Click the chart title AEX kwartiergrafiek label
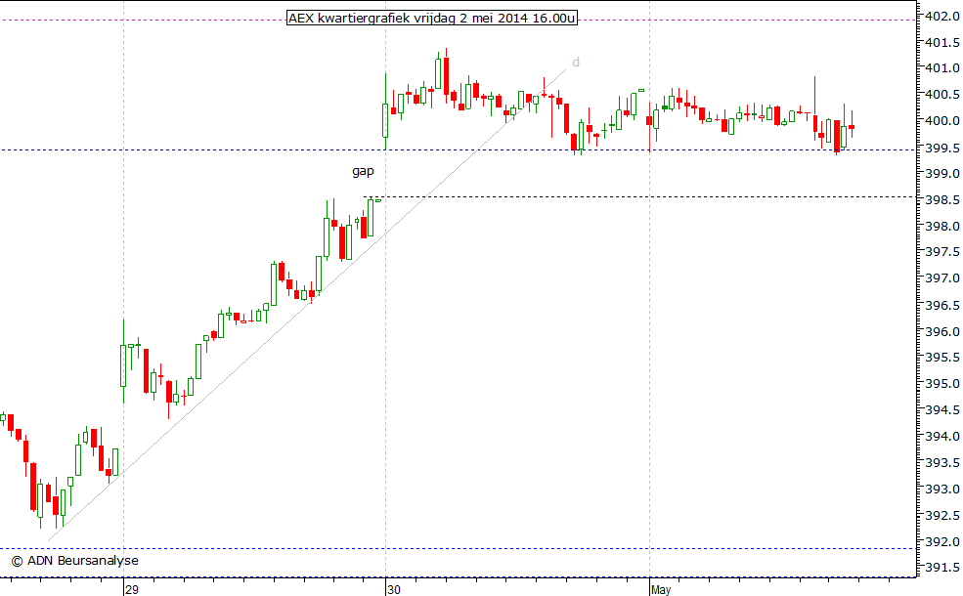Viewport: 963px width, 596px height. coord(432,18)
